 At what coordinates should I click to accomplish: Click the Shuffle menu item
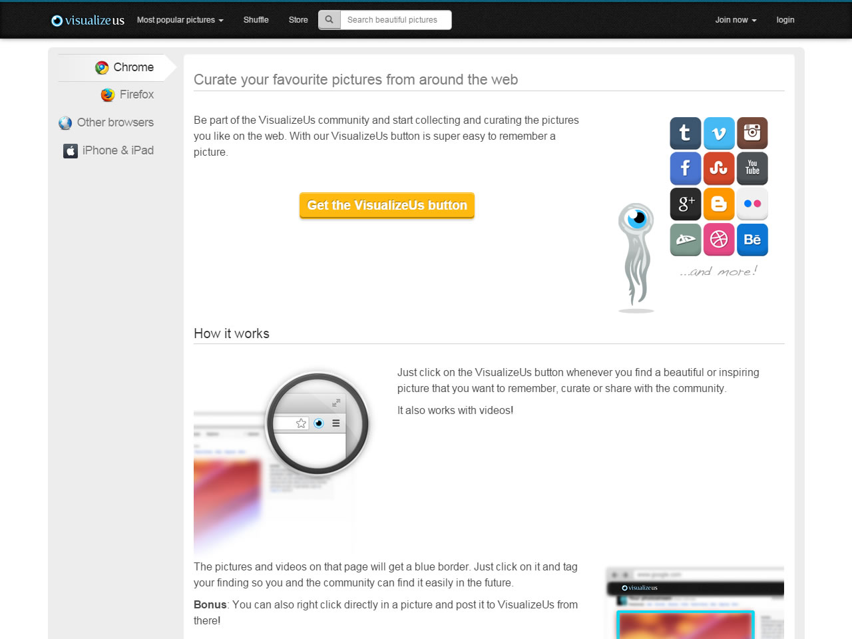click(x=256, y=20)
